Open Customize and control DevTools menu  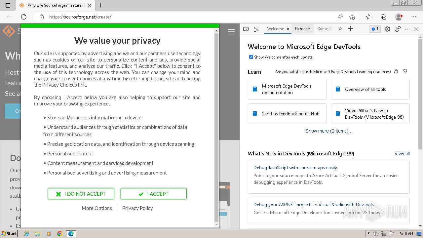tap(408, 29)
